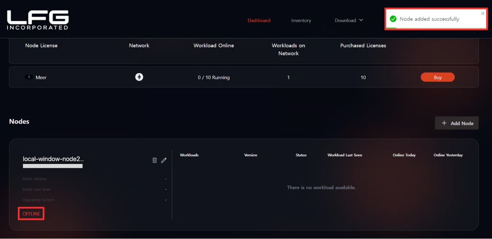
Task: Click the LFG Incorporated logo
Action: click(x=38, y=20)
